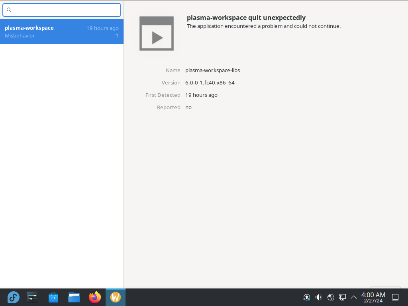Viewport: 408px width, 306px height.
Task: Click the "Misbehavior" label in the list row
Action: (20, 35)
